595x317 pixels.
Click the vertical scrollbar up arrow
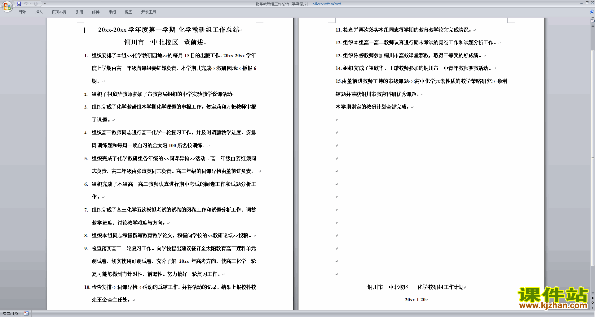593,26
